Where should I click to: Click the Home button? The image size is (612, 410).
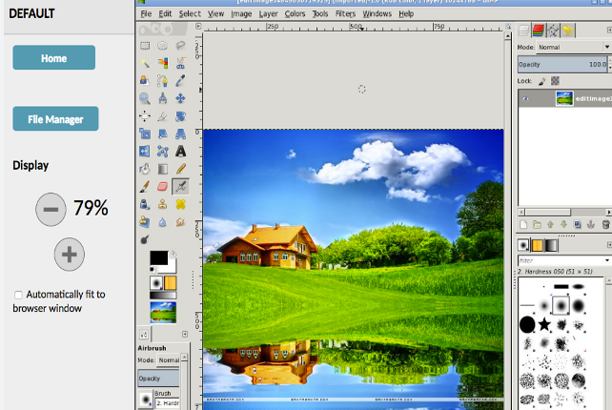(x=54, y=57)
